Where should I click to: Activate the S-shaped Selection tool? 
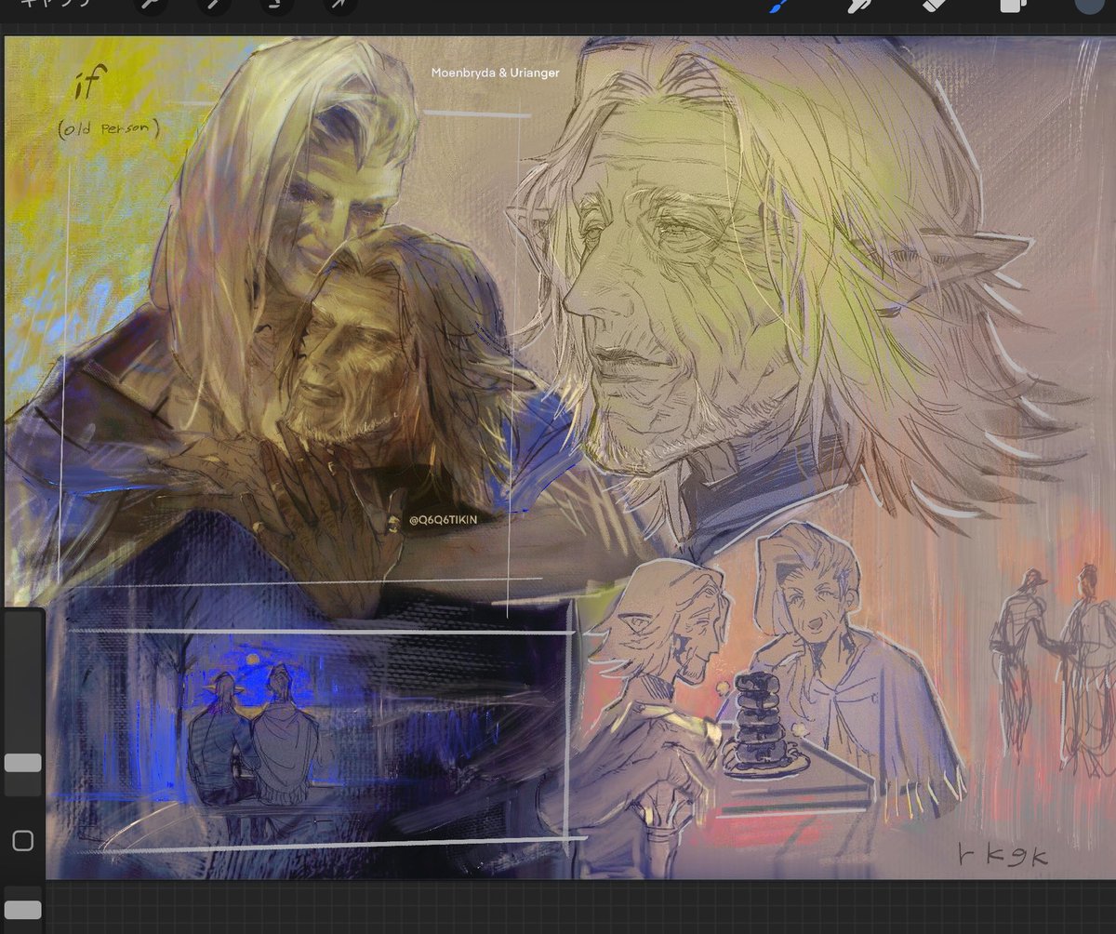(x=276, y=6)
